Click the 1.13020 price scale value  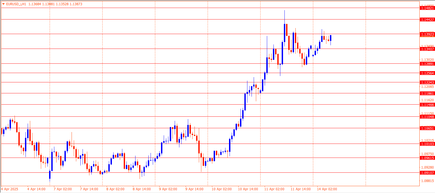point(428,60)
